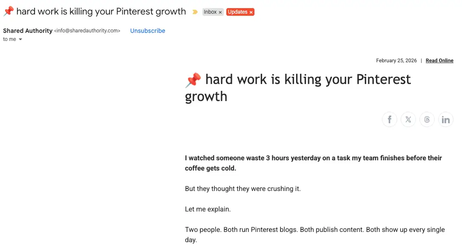Click the email subject line text

click(x=101, y=12)
